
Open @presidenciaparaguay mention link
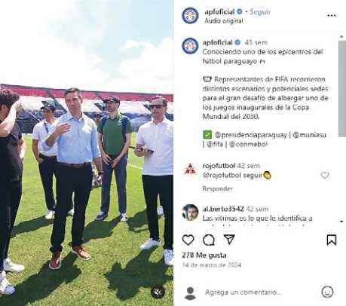pyautogui.click(x=251, y=135)
